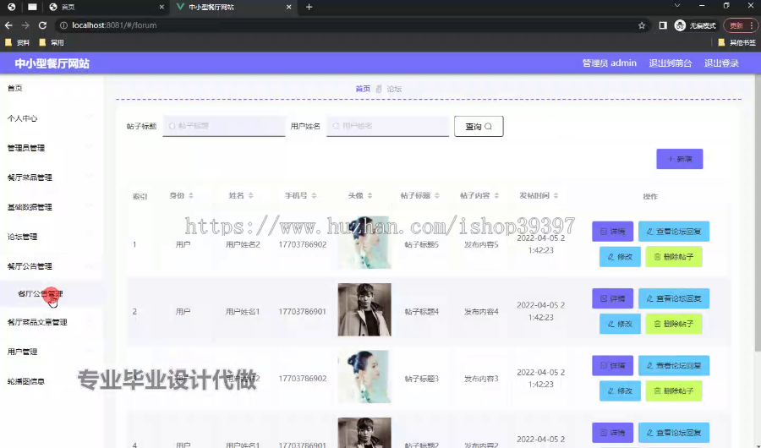This screenshot has width=761, height=448.
Task: Click 管理员 admin in the header
Action: click(x=609, y=63)
